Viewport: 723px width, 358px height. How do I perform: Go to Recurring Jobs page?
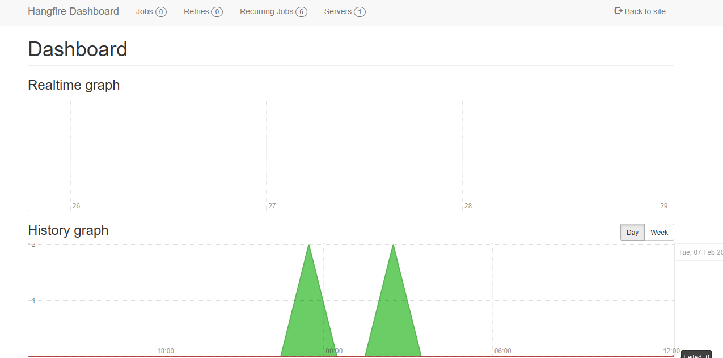click(273, 11)
